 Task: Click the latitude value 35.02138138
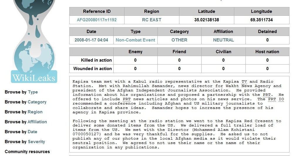pyautogui.click(x=206, y=20)
